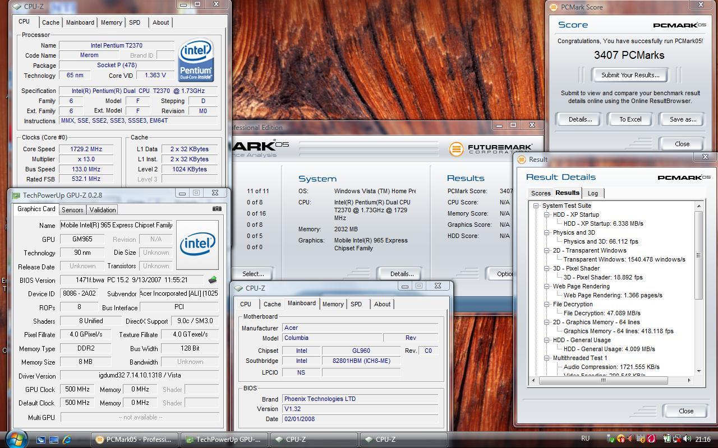Select 'Audio Compression: 1721.555 KB/s' result
The image size is (718, 448).
pos(611,367)
